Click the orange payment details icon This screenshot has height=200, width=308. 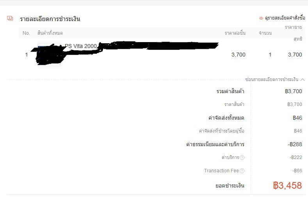pyautogui.click(x=10, y=18)
